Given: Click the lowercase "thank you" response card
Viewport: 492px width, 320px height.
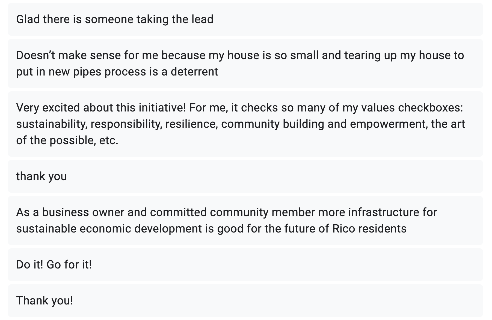Looking at the screenshot, I should click(x=245, y=176).
